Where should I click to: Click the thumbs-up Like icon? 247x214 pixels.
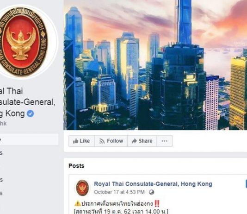click(x=75, y=141)
